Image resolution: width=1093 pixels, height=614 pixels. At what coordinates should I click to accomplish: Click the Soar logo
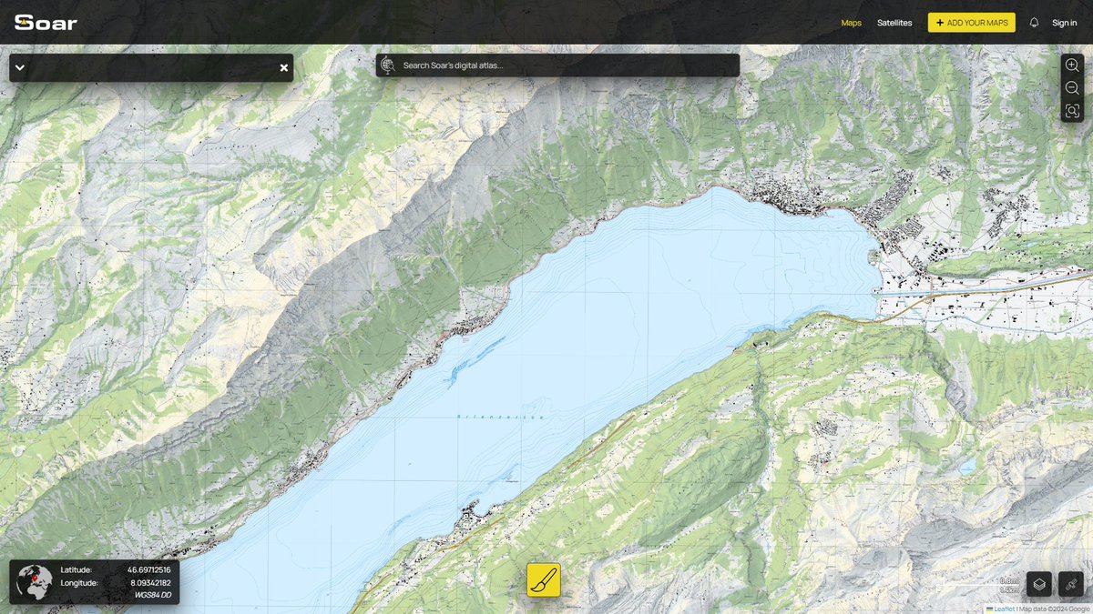coord(46,23)
